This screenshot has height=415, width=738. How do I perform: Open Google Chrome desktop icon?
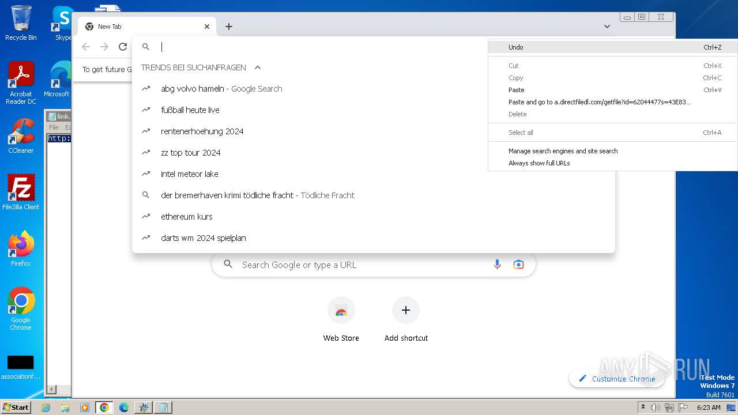(21, 309)
